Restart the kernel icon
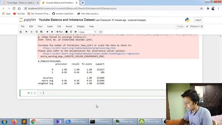This screenshot has width=222, height=125. (71, 32)
